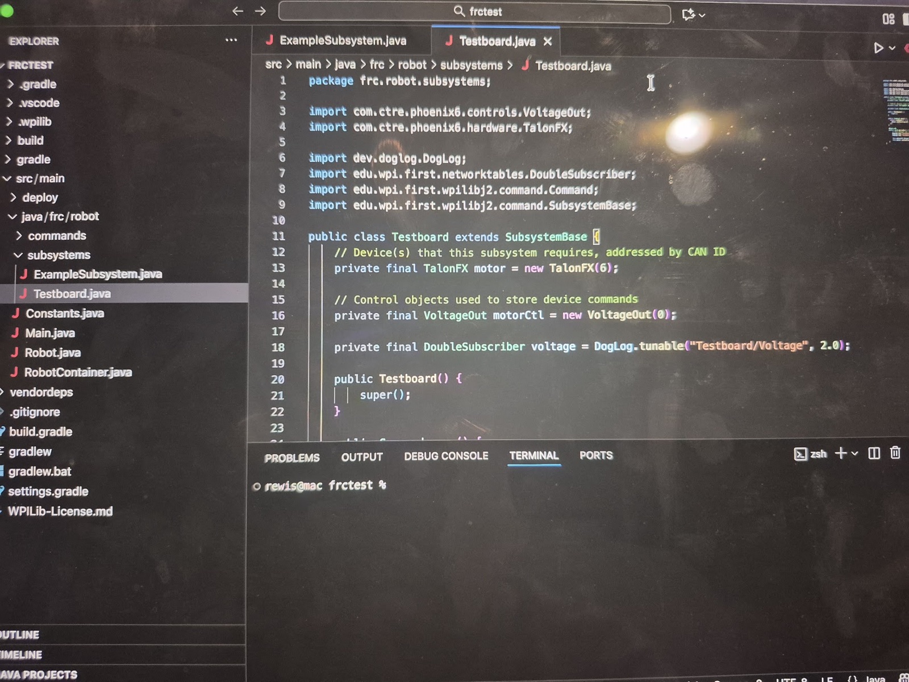Click the code minimap preview
909x682 pixels.
tap(895, 111)
